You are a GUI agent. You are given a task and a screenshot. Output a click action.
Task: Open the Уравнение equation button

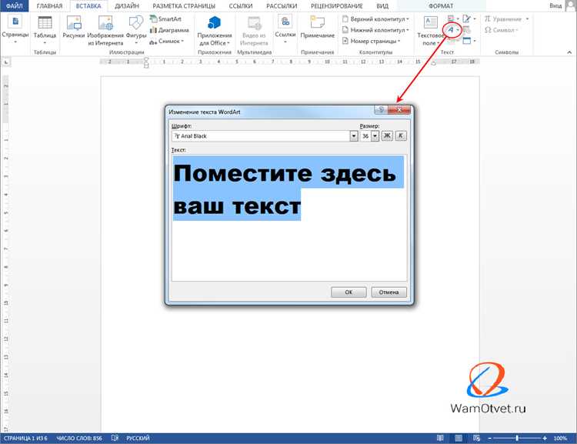click(x=506, y=18)
